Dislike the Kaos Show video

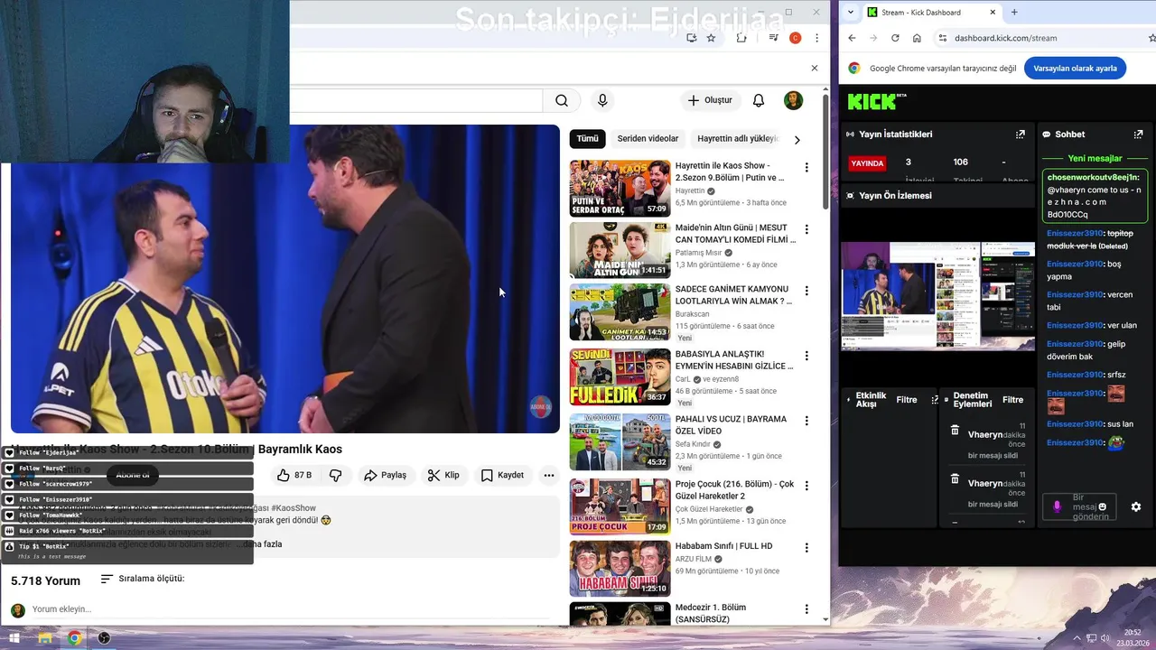(335, 475)
